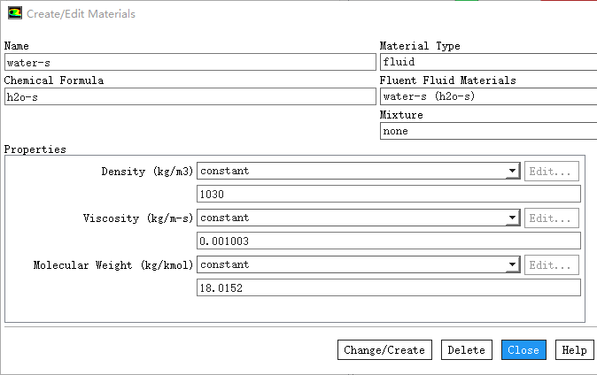The height and width of the screenshot is (375, 597).
Task: Click the Fluent icon in the title bar
Action: (x=15, y=14)
